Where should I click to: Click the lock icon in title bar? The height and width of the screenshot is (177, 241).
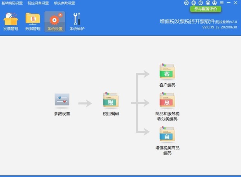pyautogui.click(x=208, y=3)
